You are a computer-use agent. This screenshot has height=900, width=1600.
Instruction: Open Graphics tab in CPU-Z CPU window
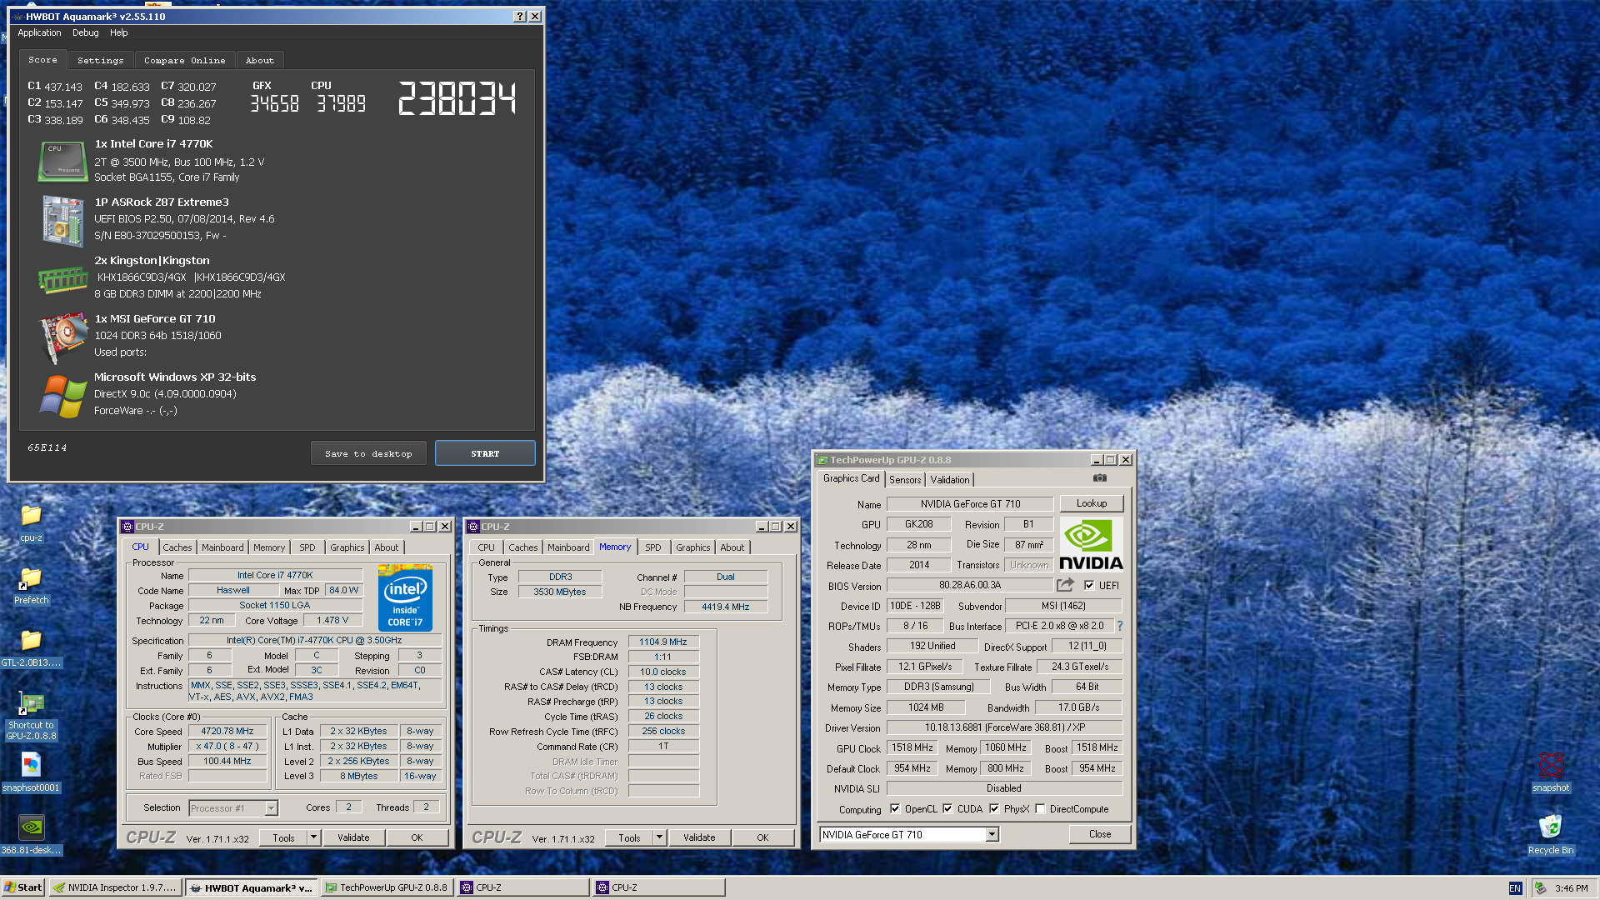point(347,547)
